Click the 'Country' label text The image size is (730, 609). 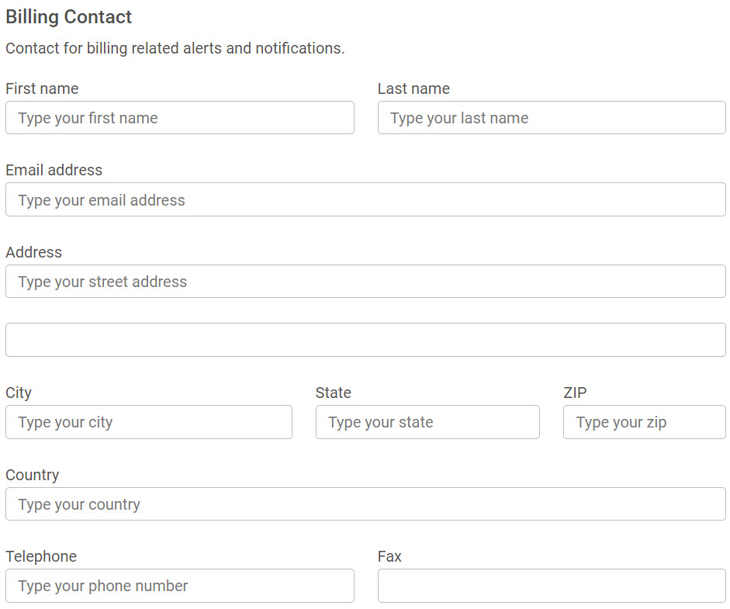(x=33, y=475)
